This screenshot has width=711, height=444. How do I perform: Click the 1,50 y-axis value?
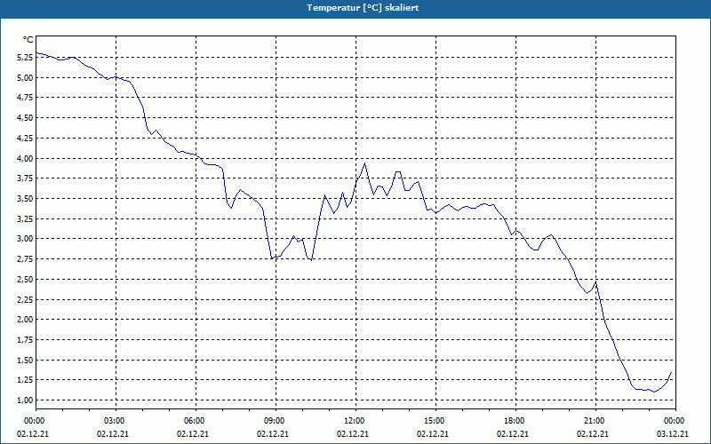click(25, 360)
